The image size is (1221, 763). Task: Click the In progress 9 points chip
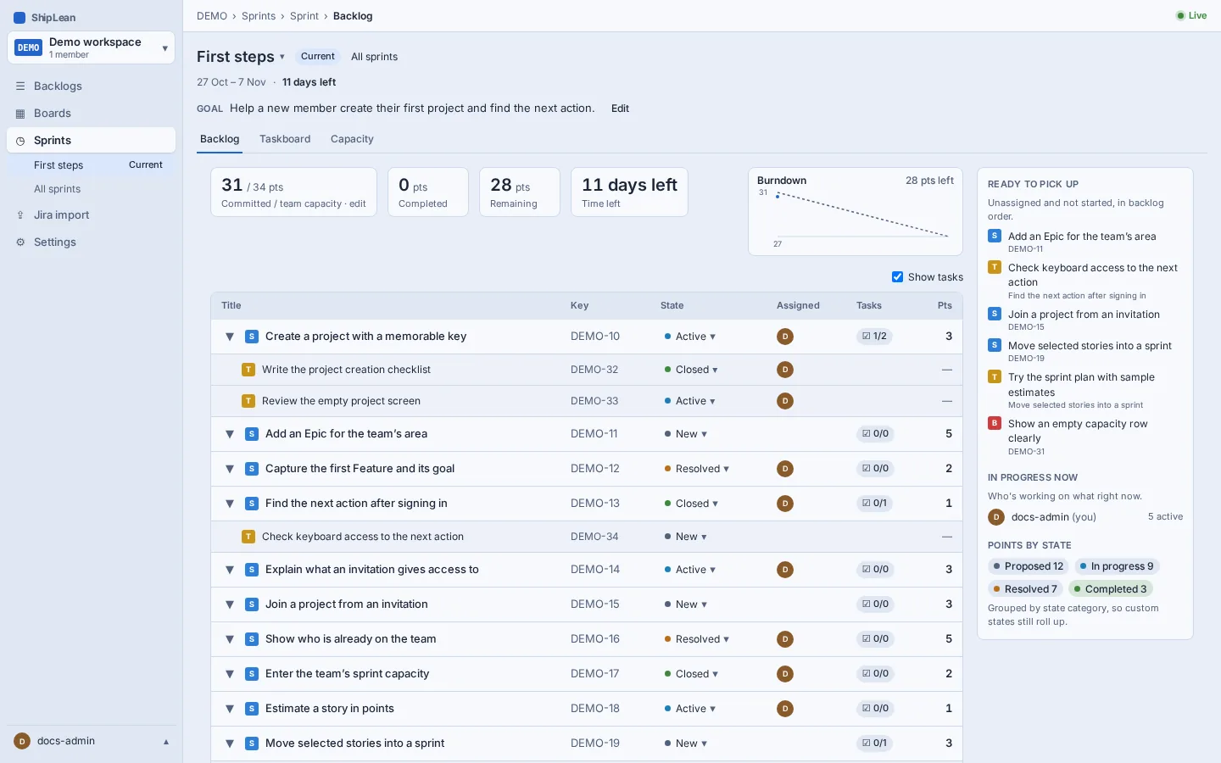click(1117, 566)
